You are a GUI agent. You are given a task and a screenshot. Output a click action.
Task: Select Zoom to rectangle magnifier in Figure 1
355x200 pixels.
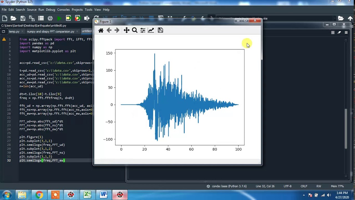135,30
